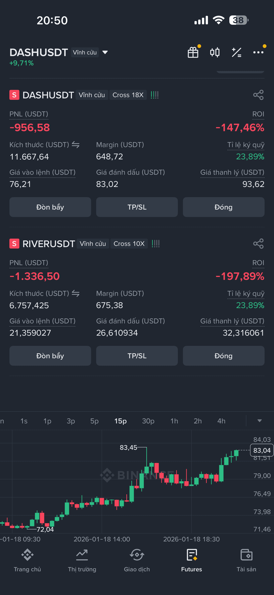274x595 pixels.
Task: Tap the DASHUSDT PNL value -956,58
Action: (x=30, y=128)
